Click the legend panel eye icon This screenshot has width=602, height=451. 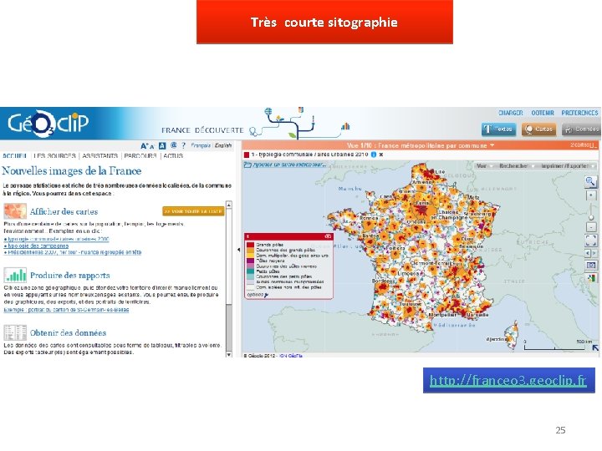tap(328, 236)
